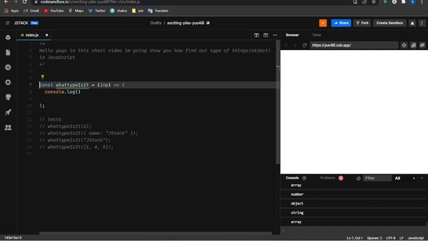Screen dimensions: 428x241
Task: Toggle preview layout icon in editor toolbar
Action: [265, 35]
